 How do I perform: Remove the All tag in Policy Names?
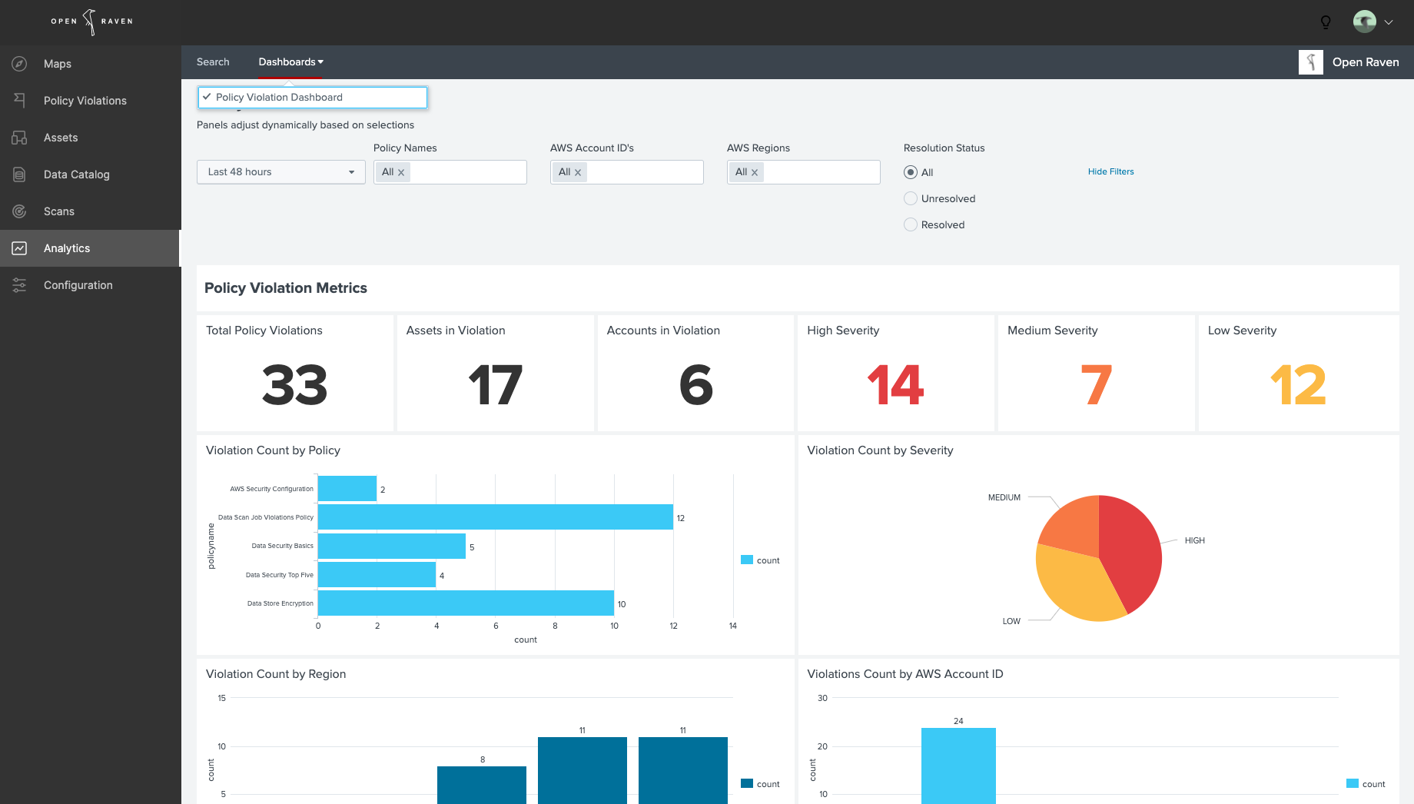coord(401,172)
